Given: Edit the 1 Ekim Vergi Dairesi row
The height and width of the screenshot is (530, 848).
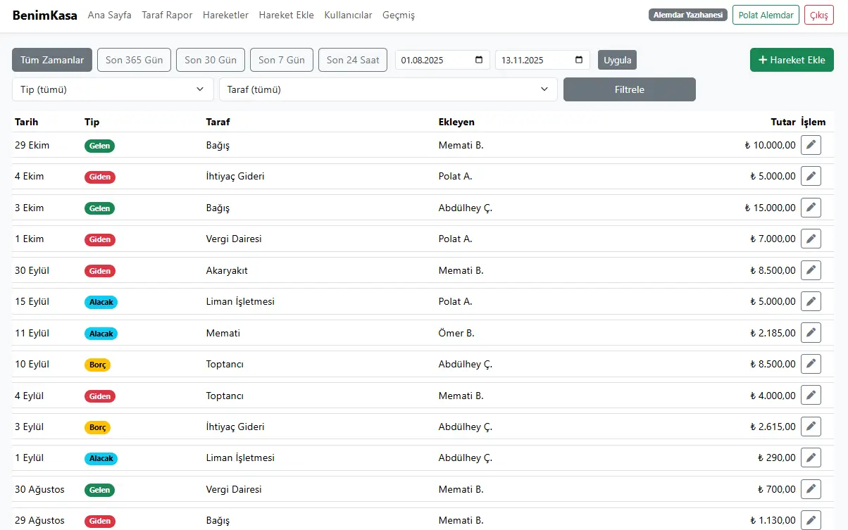Looking at the screenshot, I should (x=811, y=239).
